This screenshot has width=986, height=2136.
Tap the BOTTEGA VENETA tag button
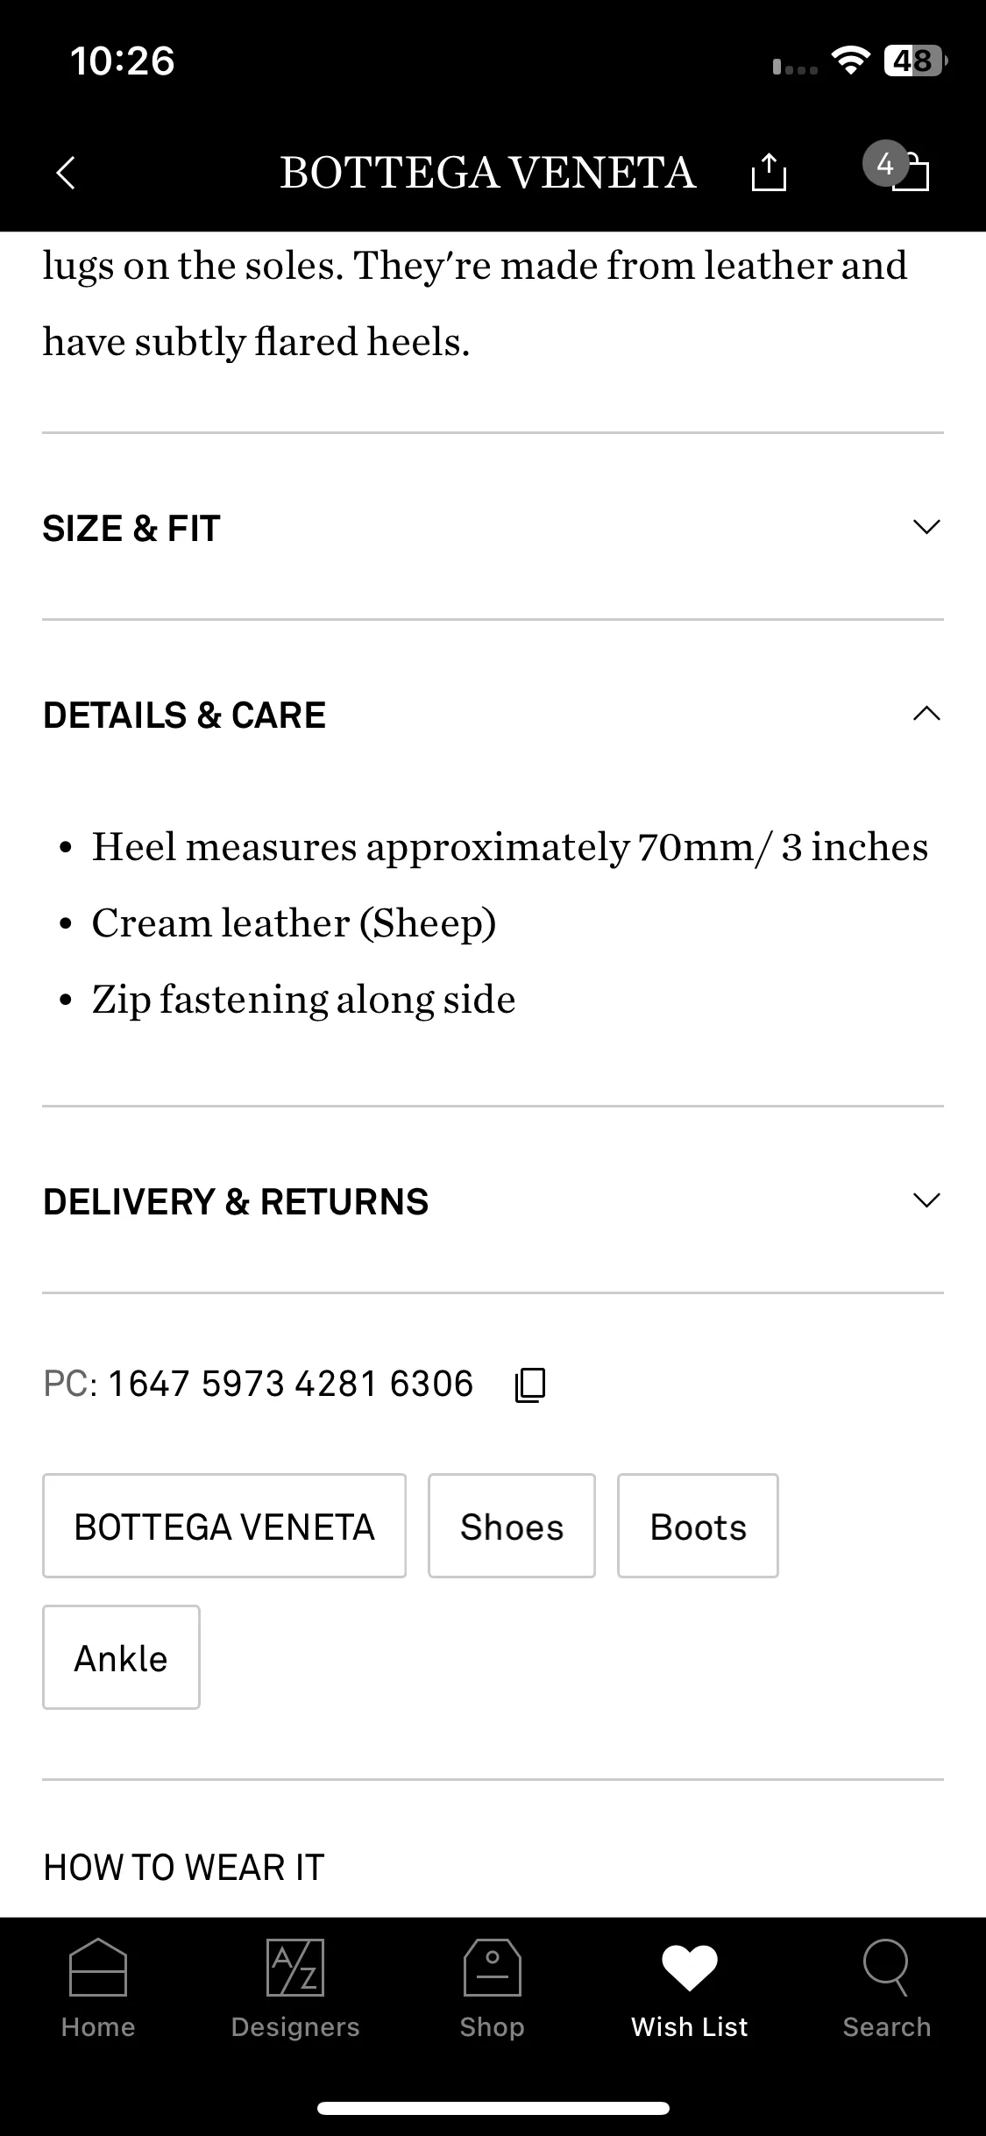224,1526
